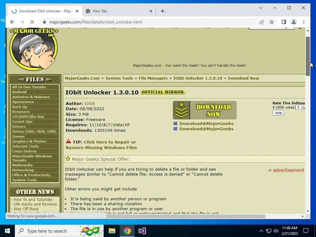Open the rating dropdown
This screenshot has width=316, height=237.
click(301, 108)
